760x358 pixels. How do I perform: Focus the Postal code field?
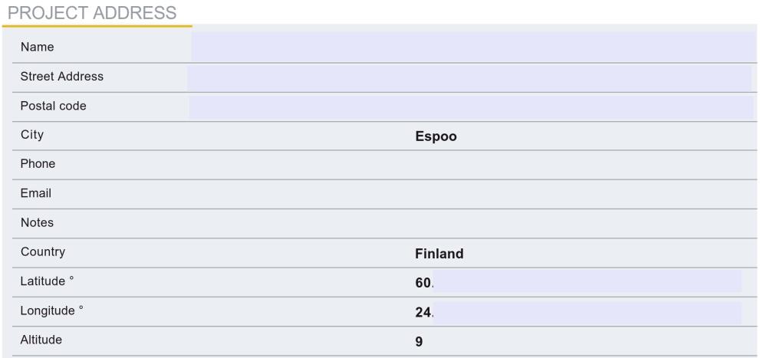(x=471, y=107)
